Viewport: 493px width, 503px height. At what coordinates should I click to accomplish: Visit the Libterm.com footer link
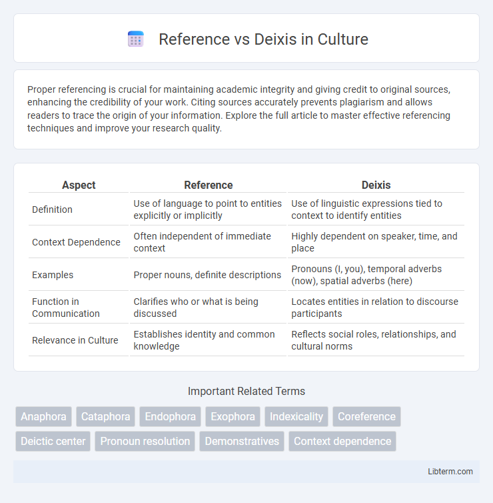450,471
